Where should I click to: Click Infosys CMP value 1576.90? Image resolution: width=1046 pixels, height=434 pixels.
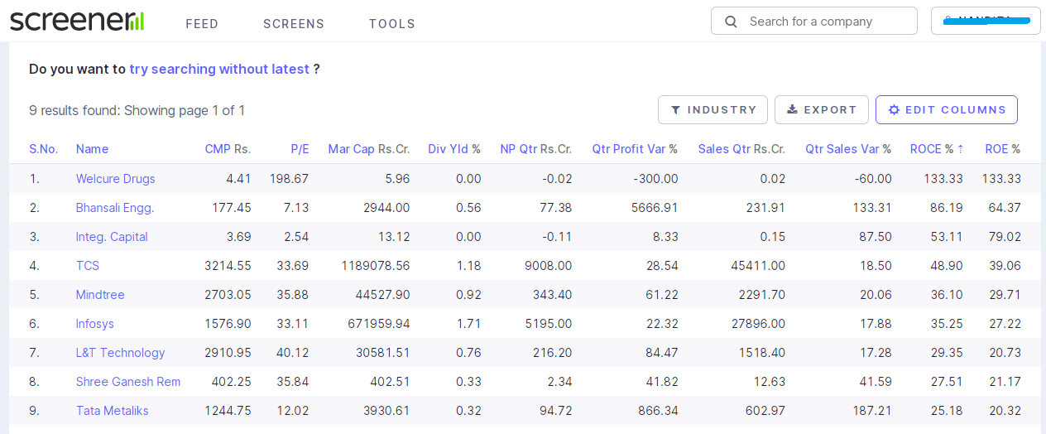pyautogui.click(x=228, y=324)
